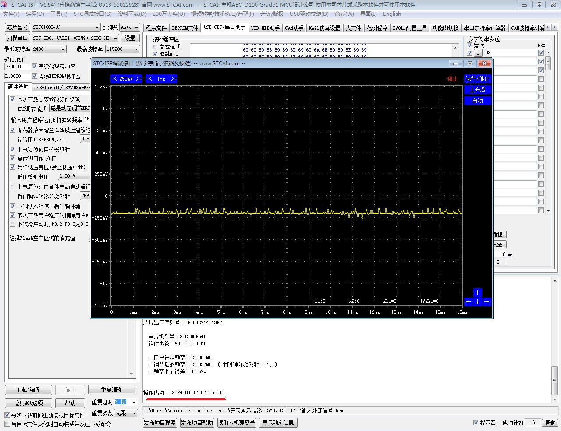Toggle 提示音 checkbox
Viewport: 561px width, 431px height.
coord(476,423)
